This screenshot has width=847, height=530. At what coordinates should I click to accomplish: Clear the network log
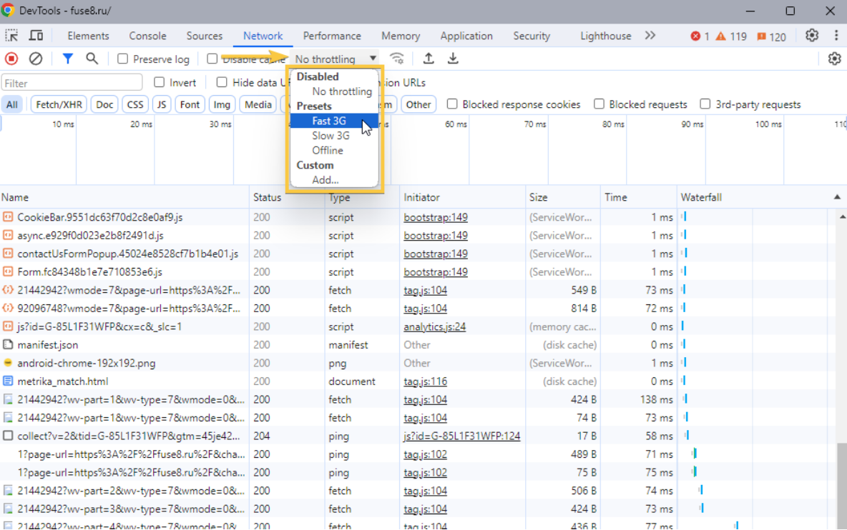(x=35, y=59)
